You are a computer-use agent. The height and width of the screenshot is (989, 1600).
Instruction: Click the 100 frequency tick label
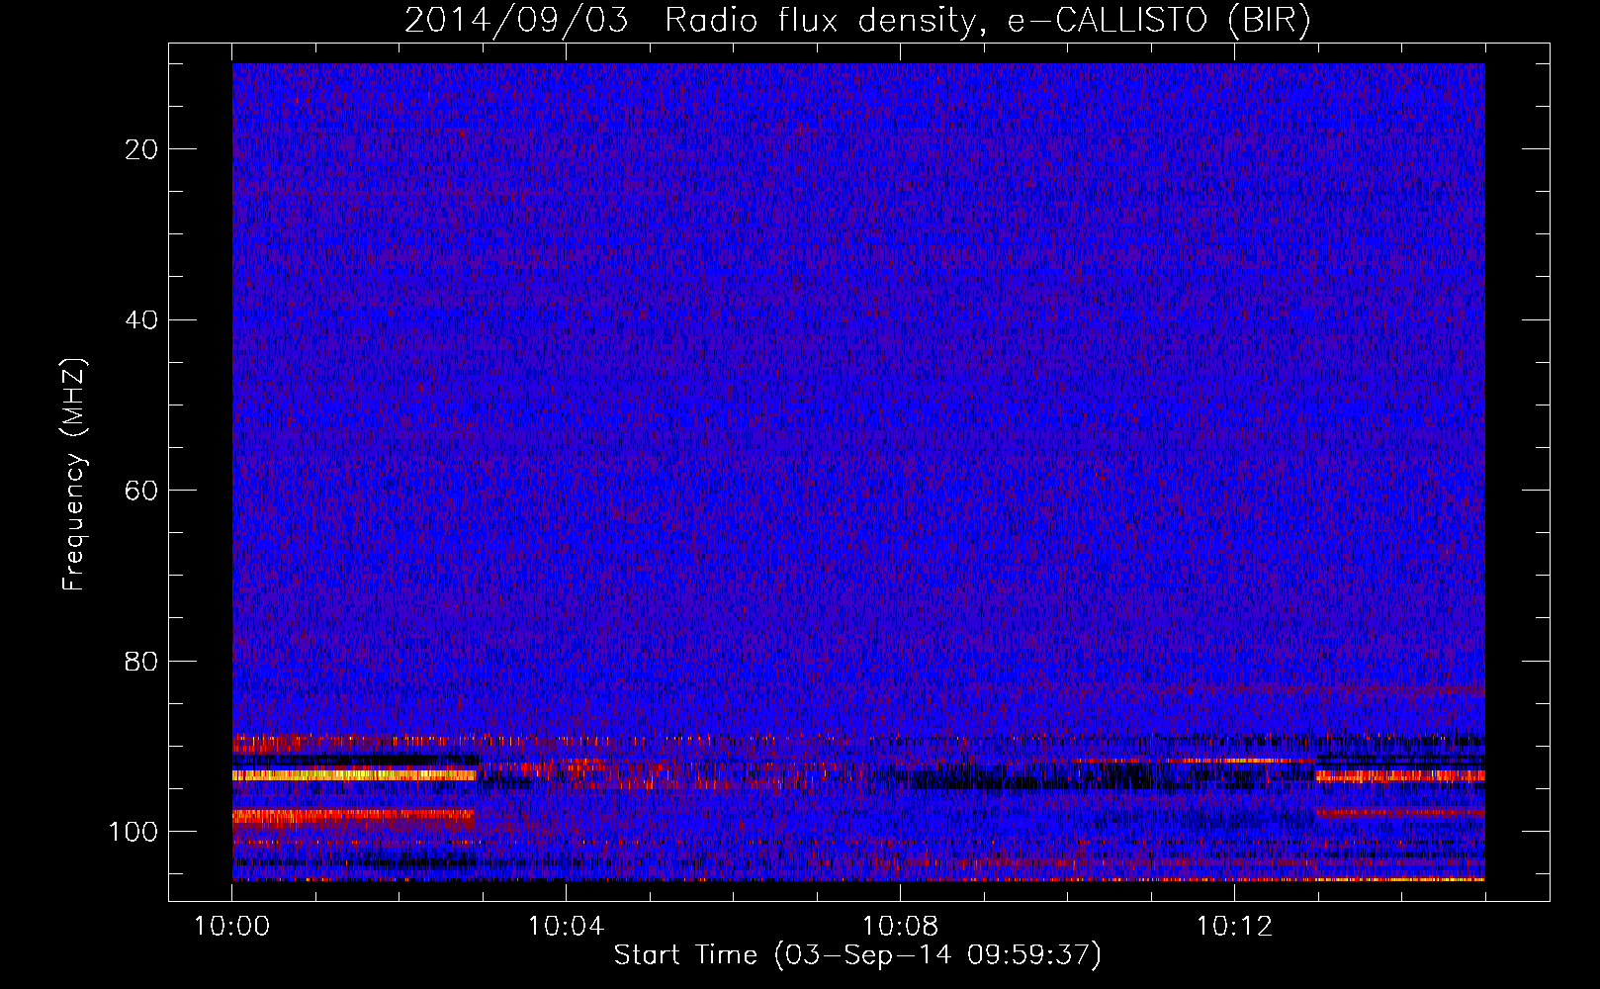coord(133,832)
